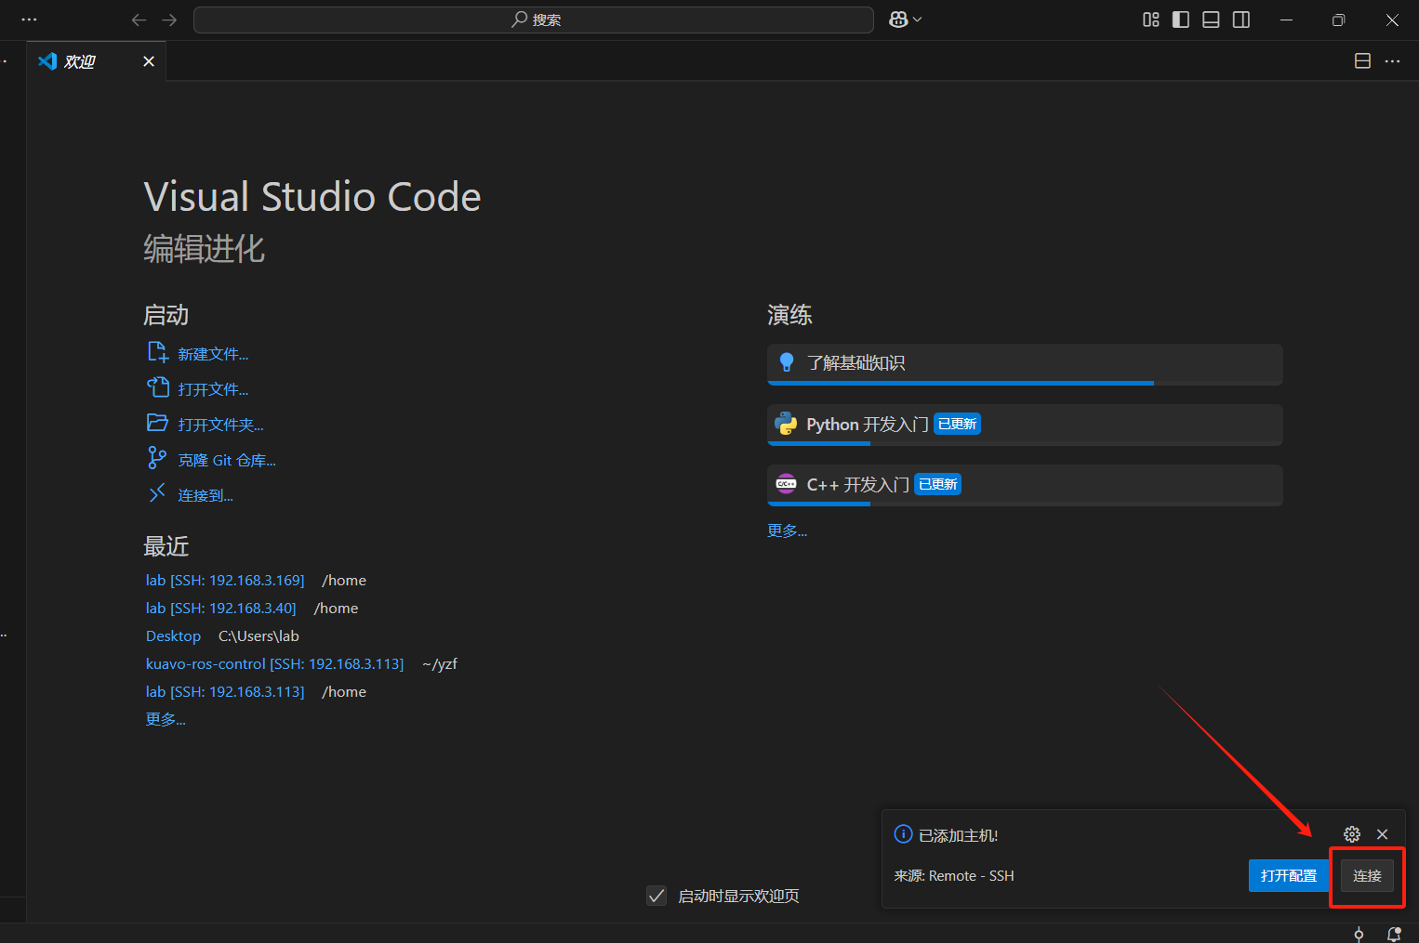Screen dimensions: 1419x943
Task: Click the 克隆 Git 仓库 link
Action: point(226,460)
